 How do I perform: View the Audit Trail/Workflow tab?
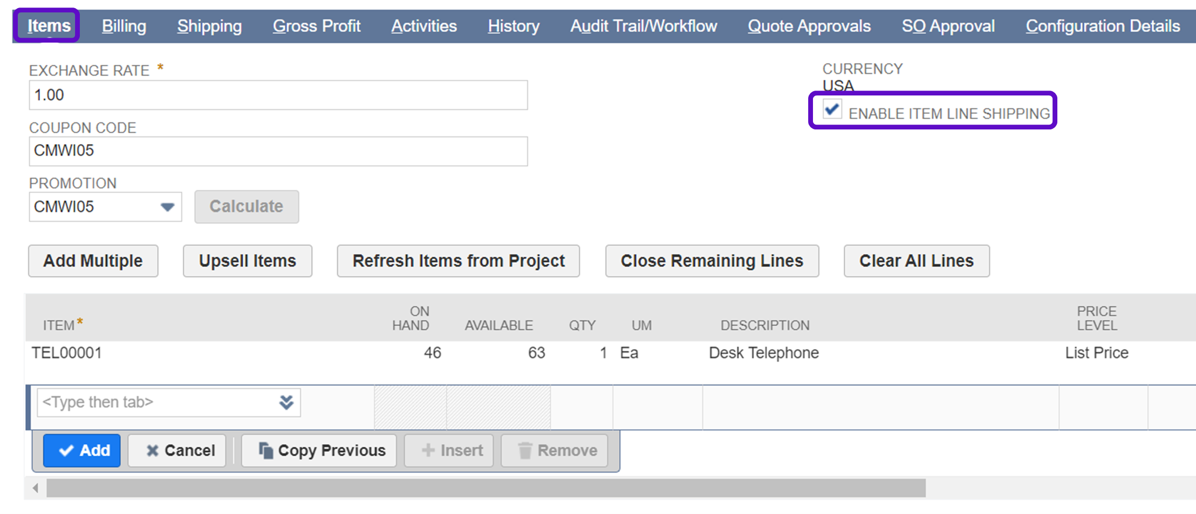[x=644, y=26]
